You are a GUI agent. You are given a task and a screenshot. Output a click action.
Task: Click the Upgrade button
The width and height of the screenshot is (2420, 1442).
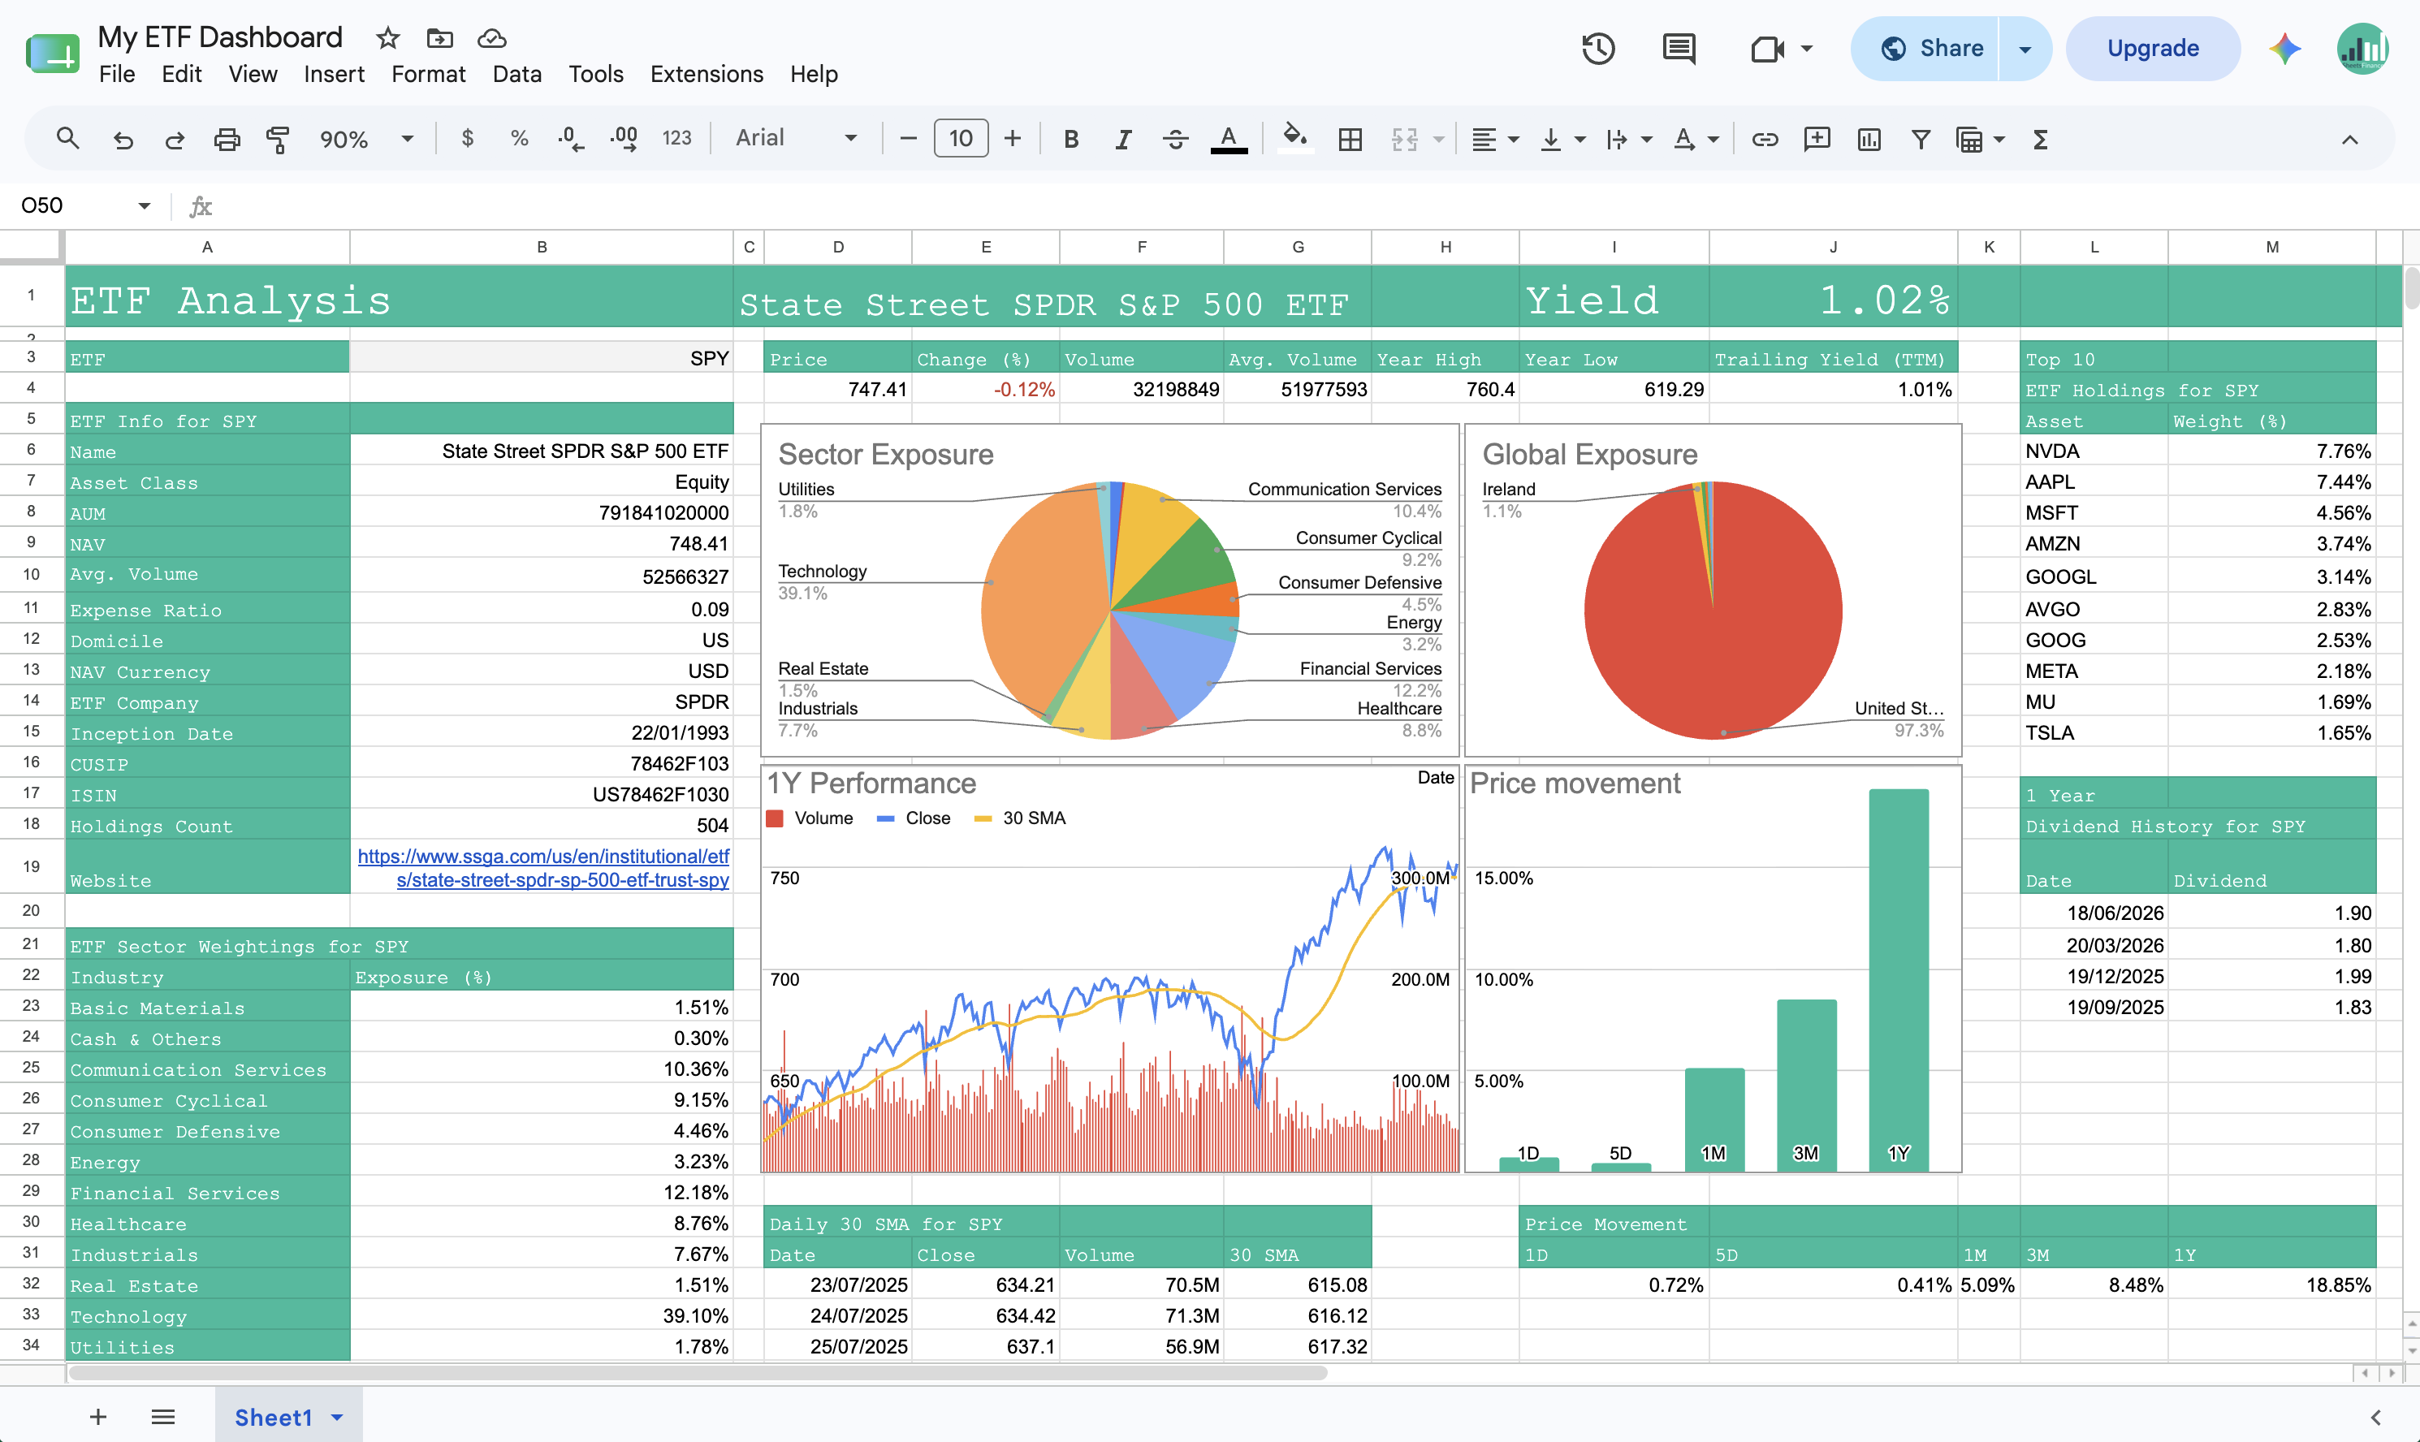tap(2153, 49)
